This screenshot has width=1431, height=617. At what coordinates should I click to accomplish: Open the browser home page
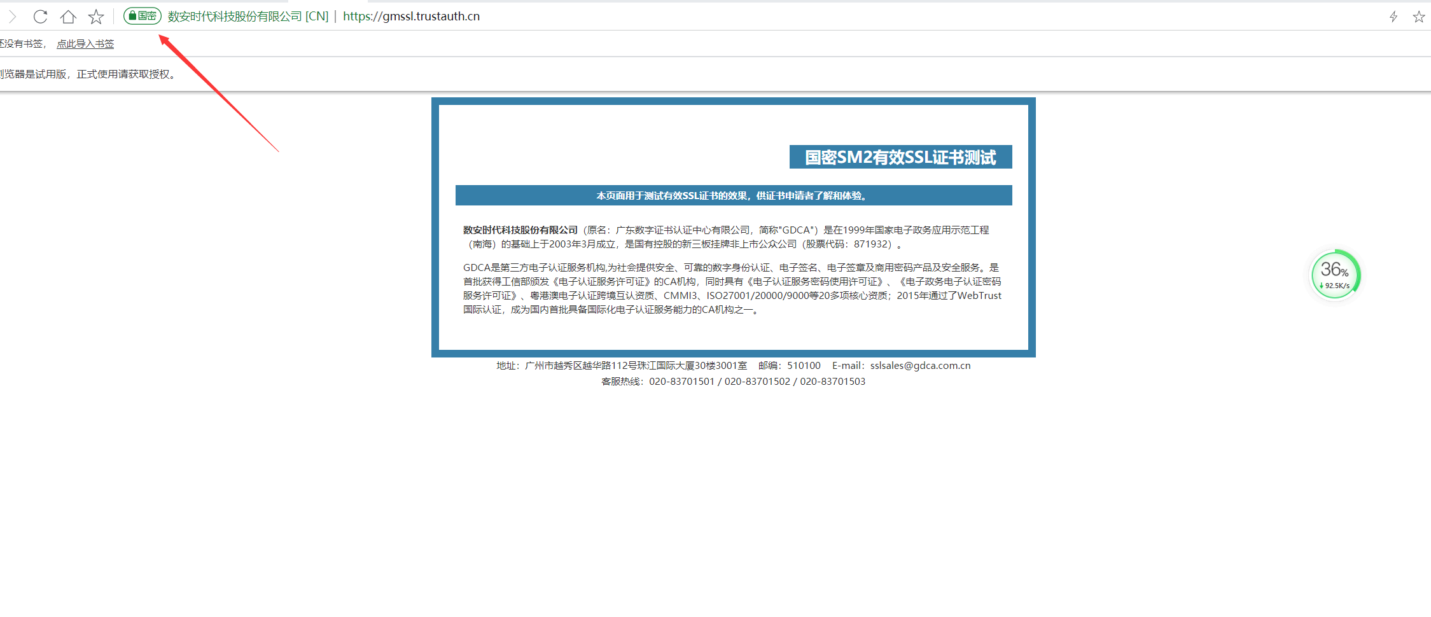coord(68,17)
